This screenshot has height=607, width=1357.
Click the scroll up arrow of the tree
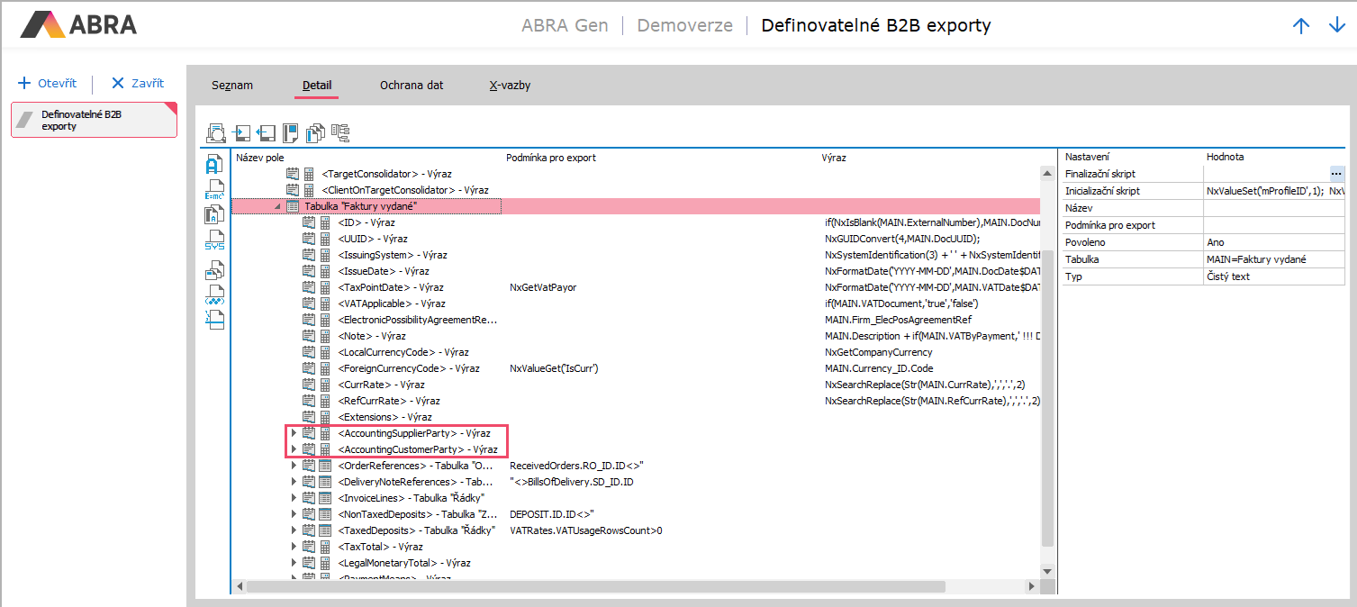pos(1046,172)
